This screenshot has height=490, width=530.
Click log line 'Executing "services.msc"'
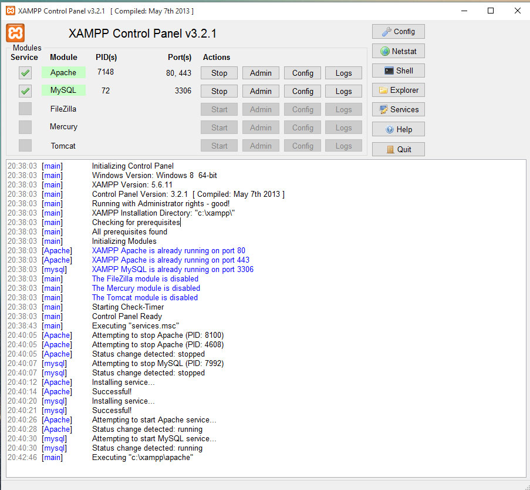136,325
